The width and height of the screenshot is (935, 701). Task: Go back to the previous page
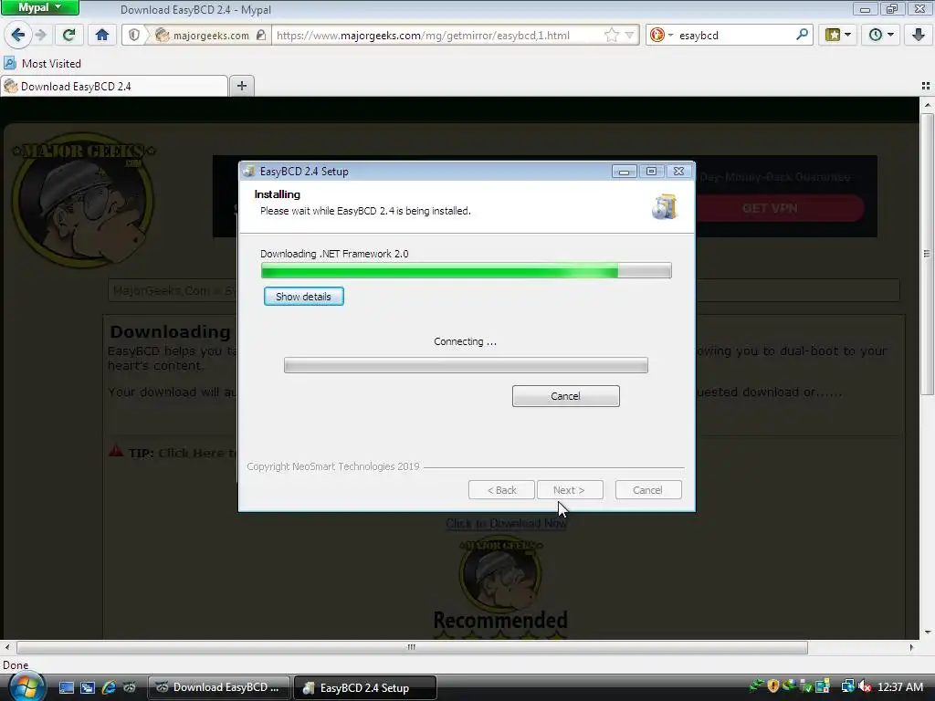(18, 36)
